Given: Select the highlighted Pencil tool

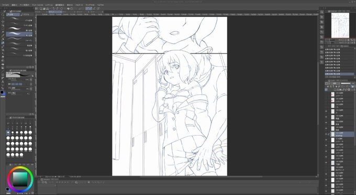Looking at the screenshot, I should click(3, 43).
